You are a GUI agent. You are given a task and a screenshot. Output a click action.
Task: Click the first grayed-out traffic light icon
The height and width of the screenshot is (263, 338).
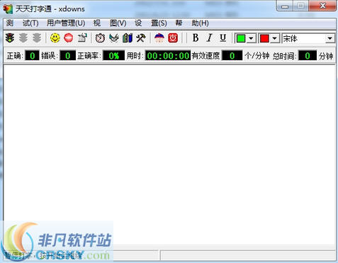(23, 38)
